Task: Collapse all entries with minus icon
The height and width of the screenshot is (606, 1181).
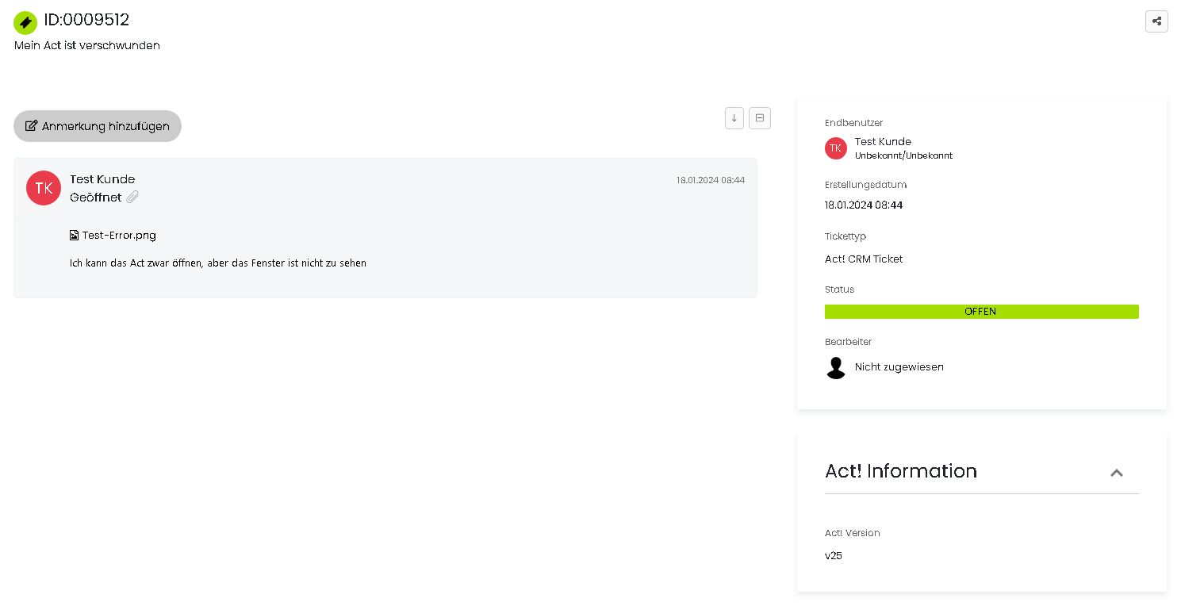Action: [x=760, y=118]
